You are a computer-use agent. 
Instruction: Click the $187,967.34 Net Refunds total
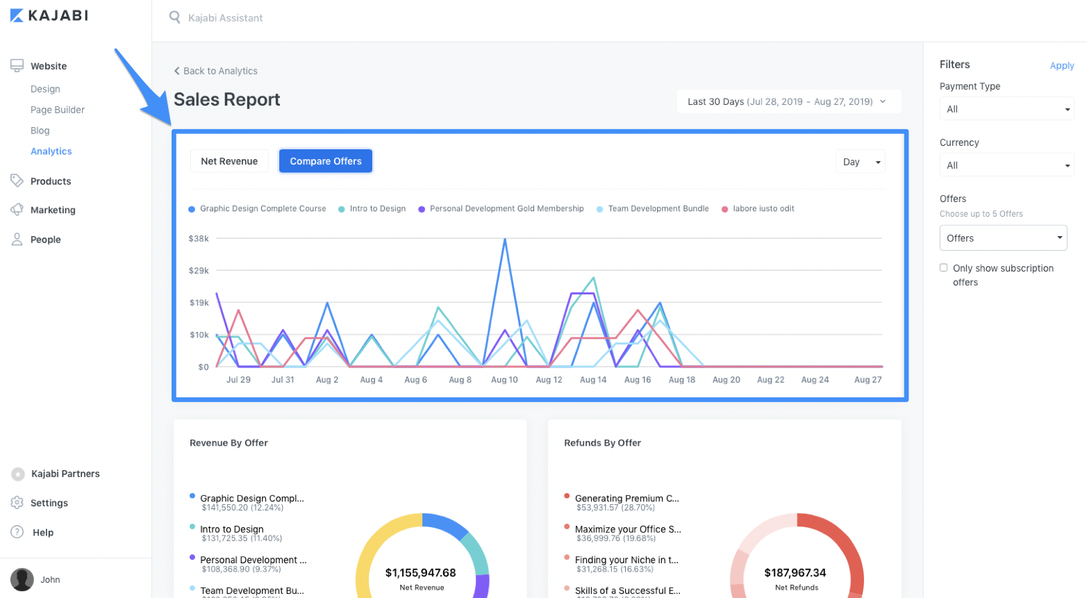click(x=795, y=573)
